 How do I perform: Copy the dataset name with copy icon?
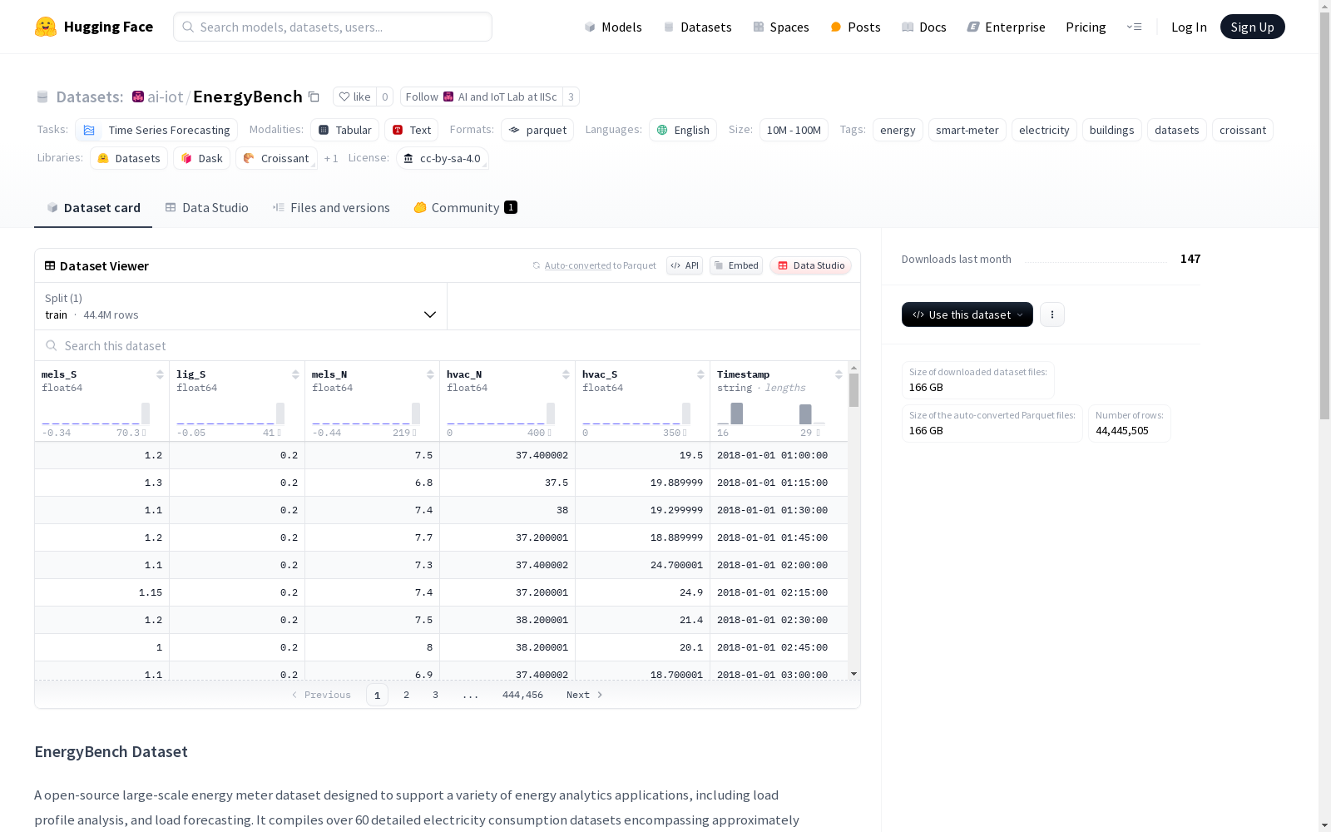[x=314, y=97]
